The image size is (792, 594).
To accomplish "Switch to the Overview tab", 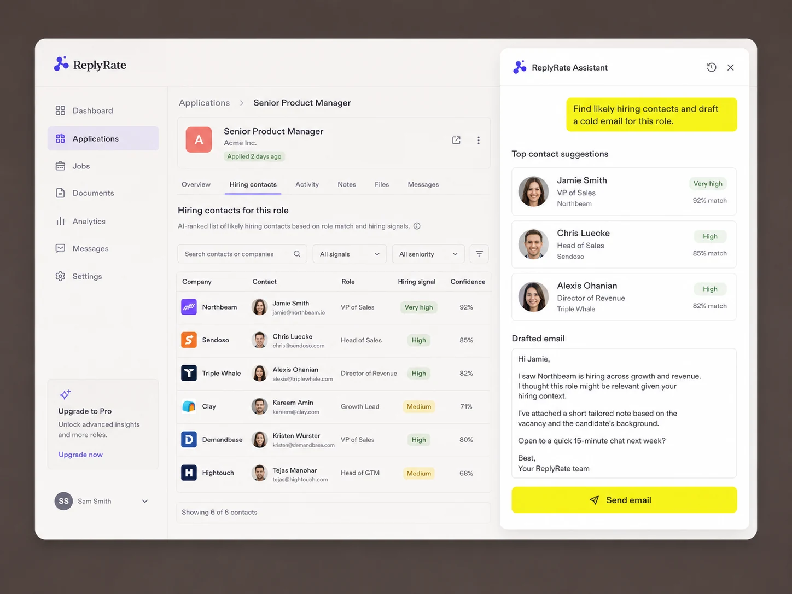I will click(x=196, y=184).
